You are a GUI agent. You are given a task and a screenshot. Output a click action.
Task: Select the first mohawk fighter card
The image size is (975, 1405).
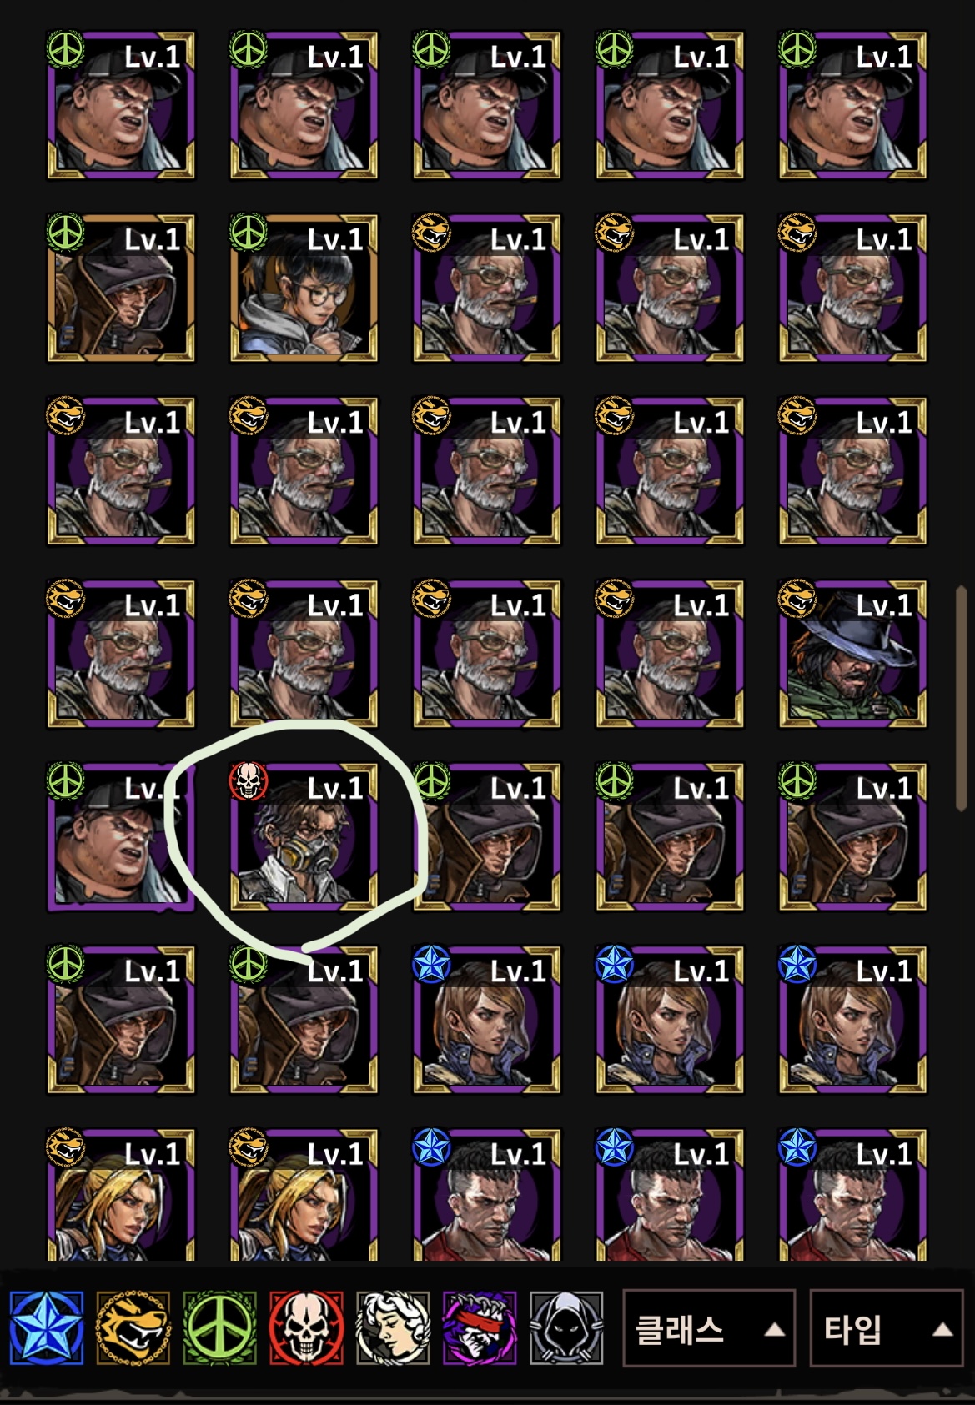(x=486, y=1194)
